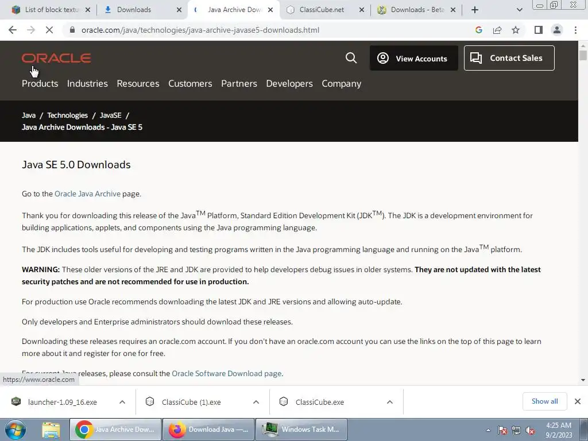Click the scrollbar up arrow
Screen dimensions: 588x441
coord(583,46)
